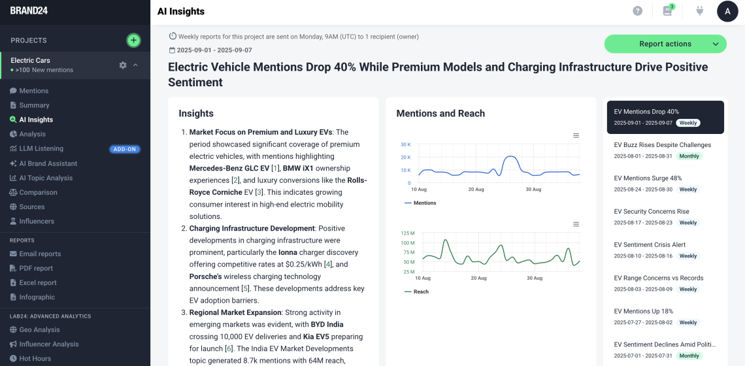Click the PDF report file icon
Viewport: 745px width, 366px height.
coord(13,268)
